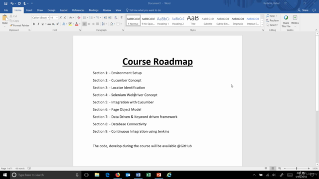
Task: Apply the No Spacing style
Action: coord(148,20)
